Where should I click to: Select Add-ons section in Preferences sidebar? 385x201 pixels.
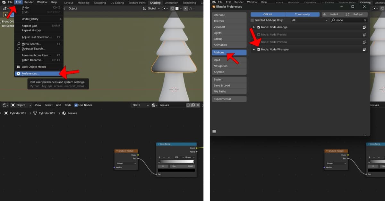229,52
